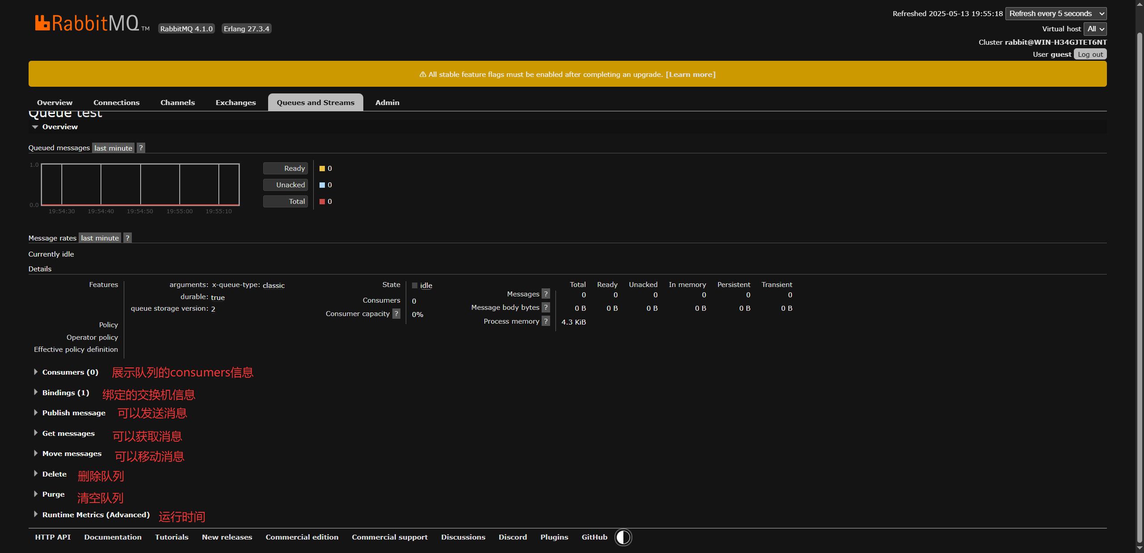Click help icon next to Message rates
This screenshot has width=1144, height=553.
click(x=127, y=238)
